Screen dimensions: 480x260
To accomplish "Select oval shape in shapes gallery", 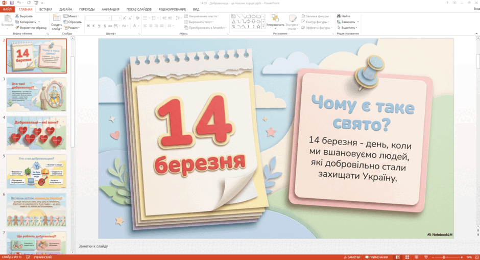I will point(253,16).
